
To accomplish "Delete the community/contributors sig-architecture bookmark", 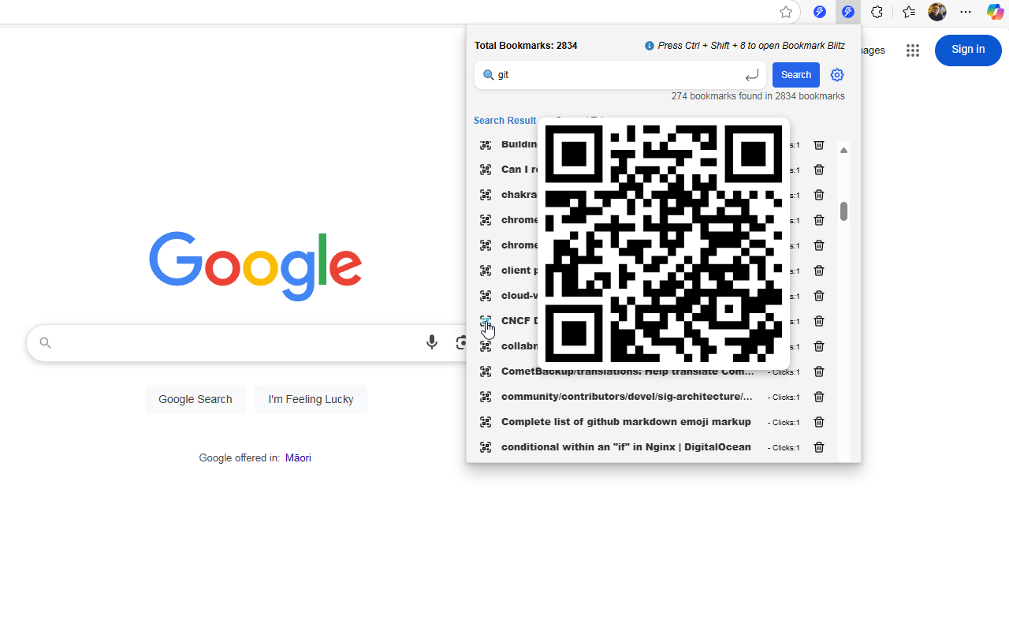I will pyautogui.click(x=819, y=397).
